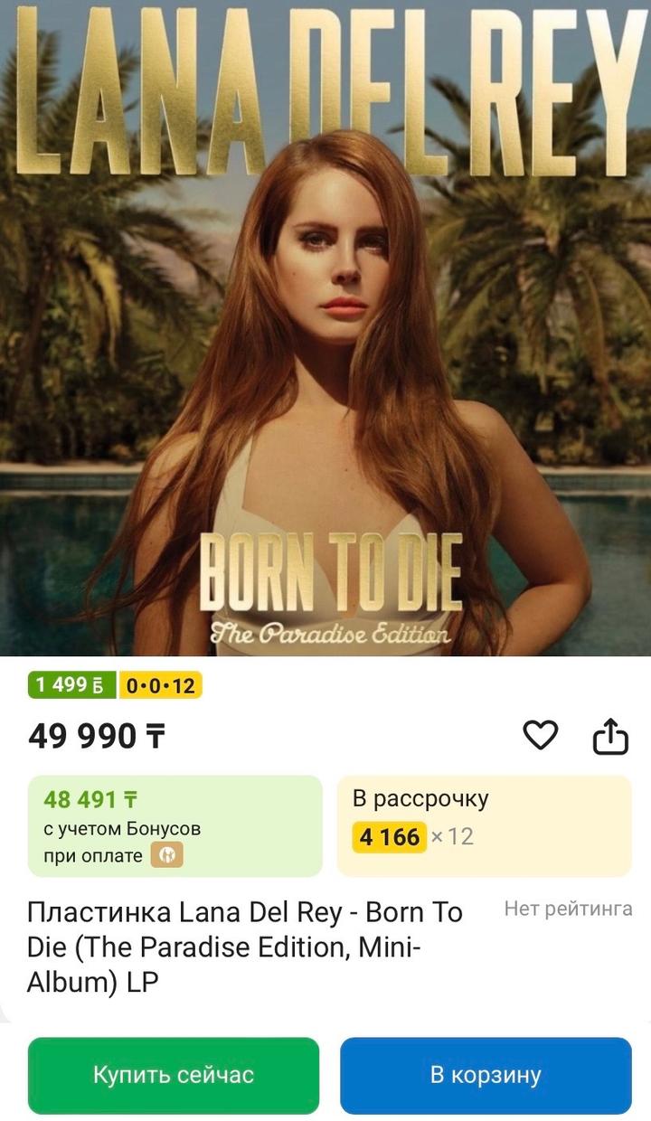Tap the 'BORN TO DIE' text on cover
Image resolution: width=651 pixels, height=1121 pixels.
tap(330, 571)
